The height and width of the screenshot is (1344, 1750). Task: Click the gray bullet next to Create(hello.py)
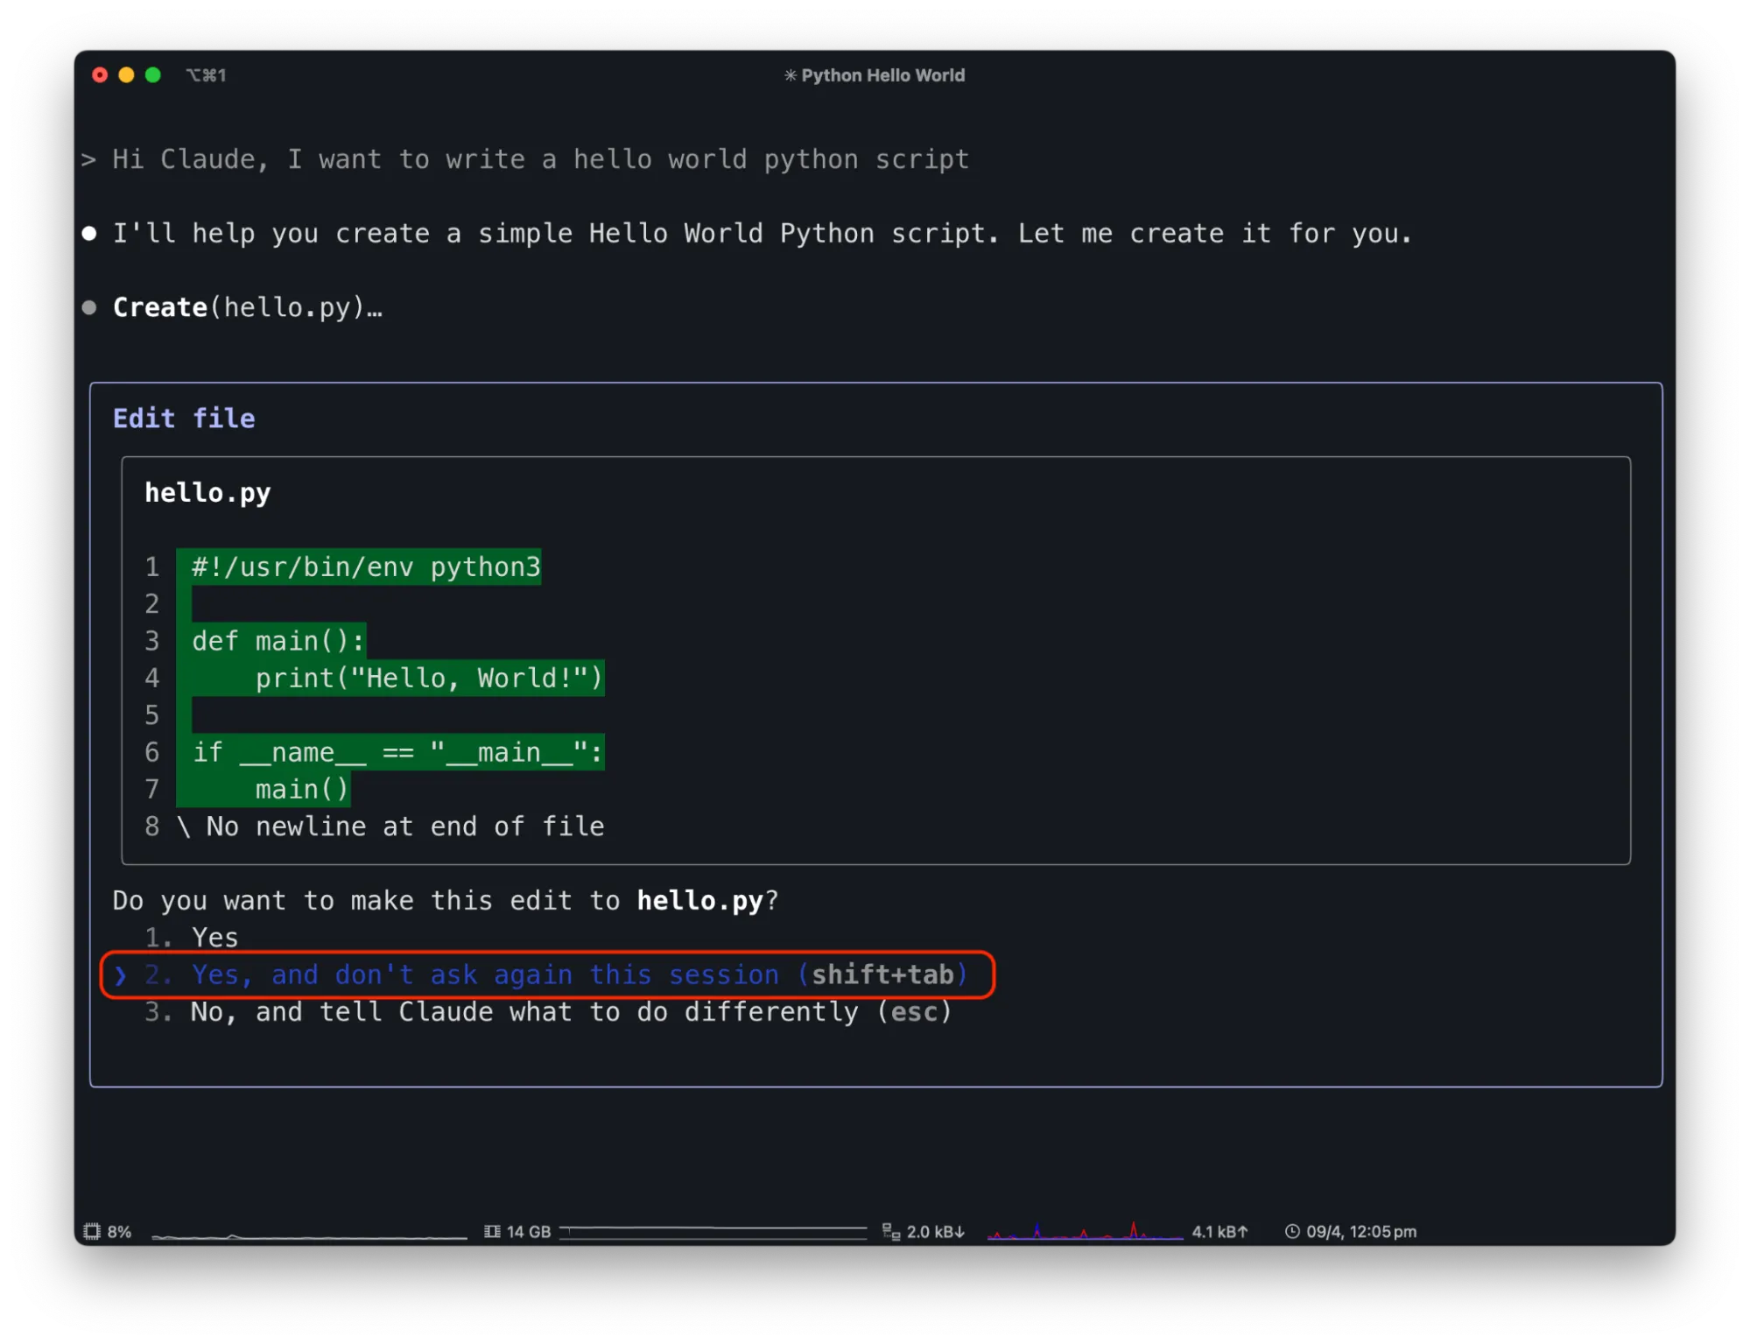tap(89, 307)
